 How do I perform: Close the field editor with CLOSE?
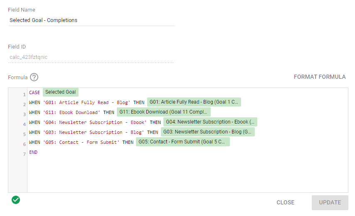point(285,202)
